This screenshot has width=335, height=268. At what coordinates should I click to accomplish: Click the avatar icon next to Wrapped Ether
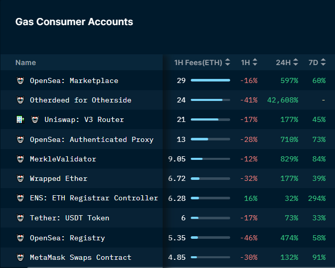tap(20, 178)
